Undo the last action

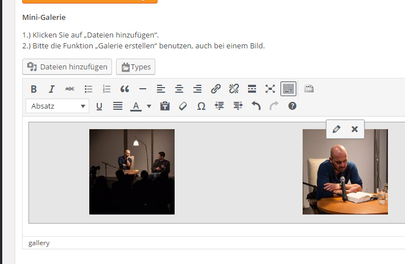coord(256,106)
